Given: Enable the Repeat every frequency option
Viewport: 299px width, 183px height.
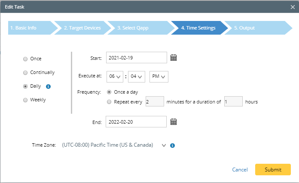Looking at the screenshot, I should [x=110, y=102].
